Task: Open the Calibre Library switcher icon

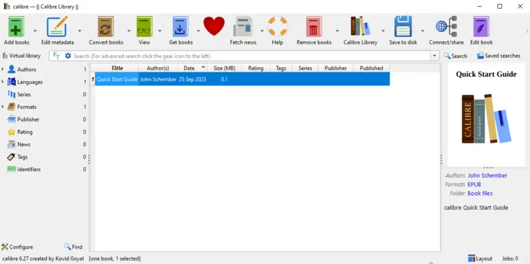Action: click(360, 27)
